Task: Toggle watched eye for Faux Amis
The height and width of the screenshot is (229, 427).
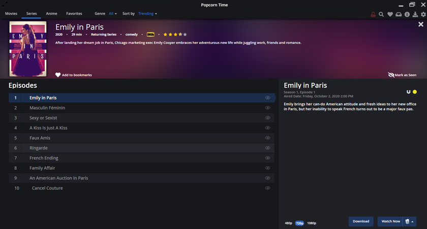Action: point(268,138)
